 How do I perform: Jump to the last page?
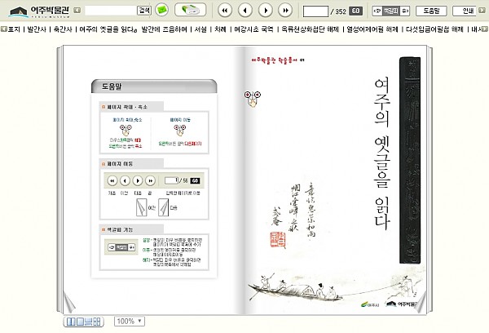(286, 11)
